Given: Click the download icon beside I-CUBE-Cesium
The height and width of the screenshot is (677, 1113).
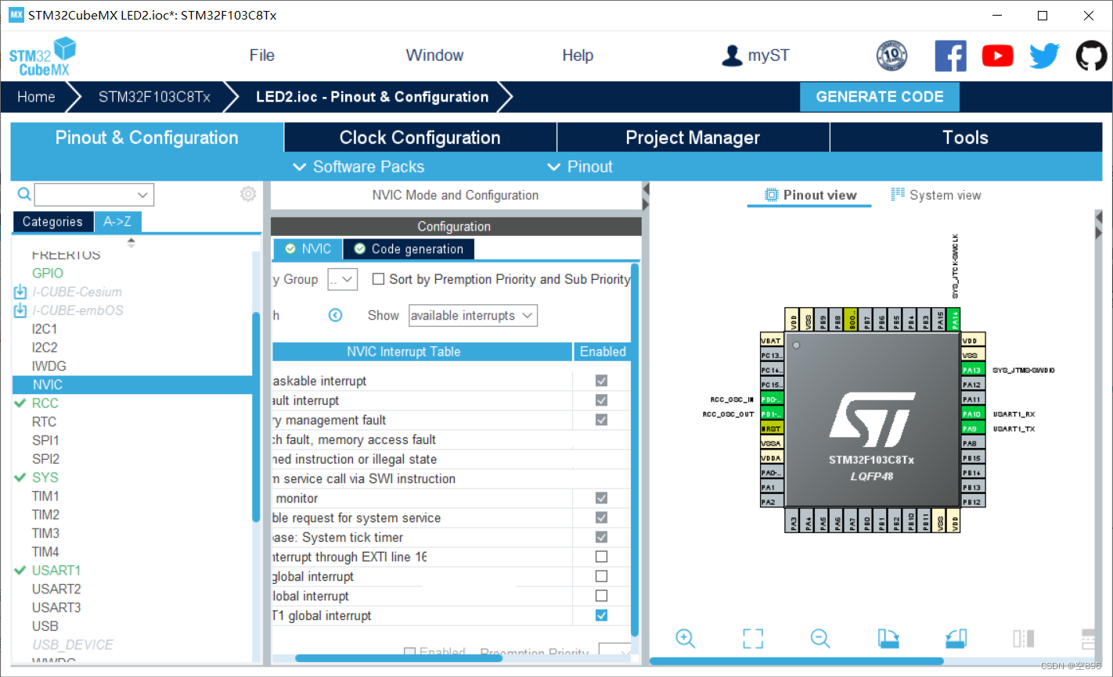Looking at the screenshot, I should (20, 292).
